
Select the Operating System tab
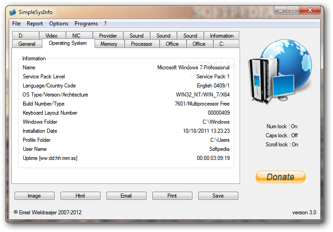pos(68,43)
